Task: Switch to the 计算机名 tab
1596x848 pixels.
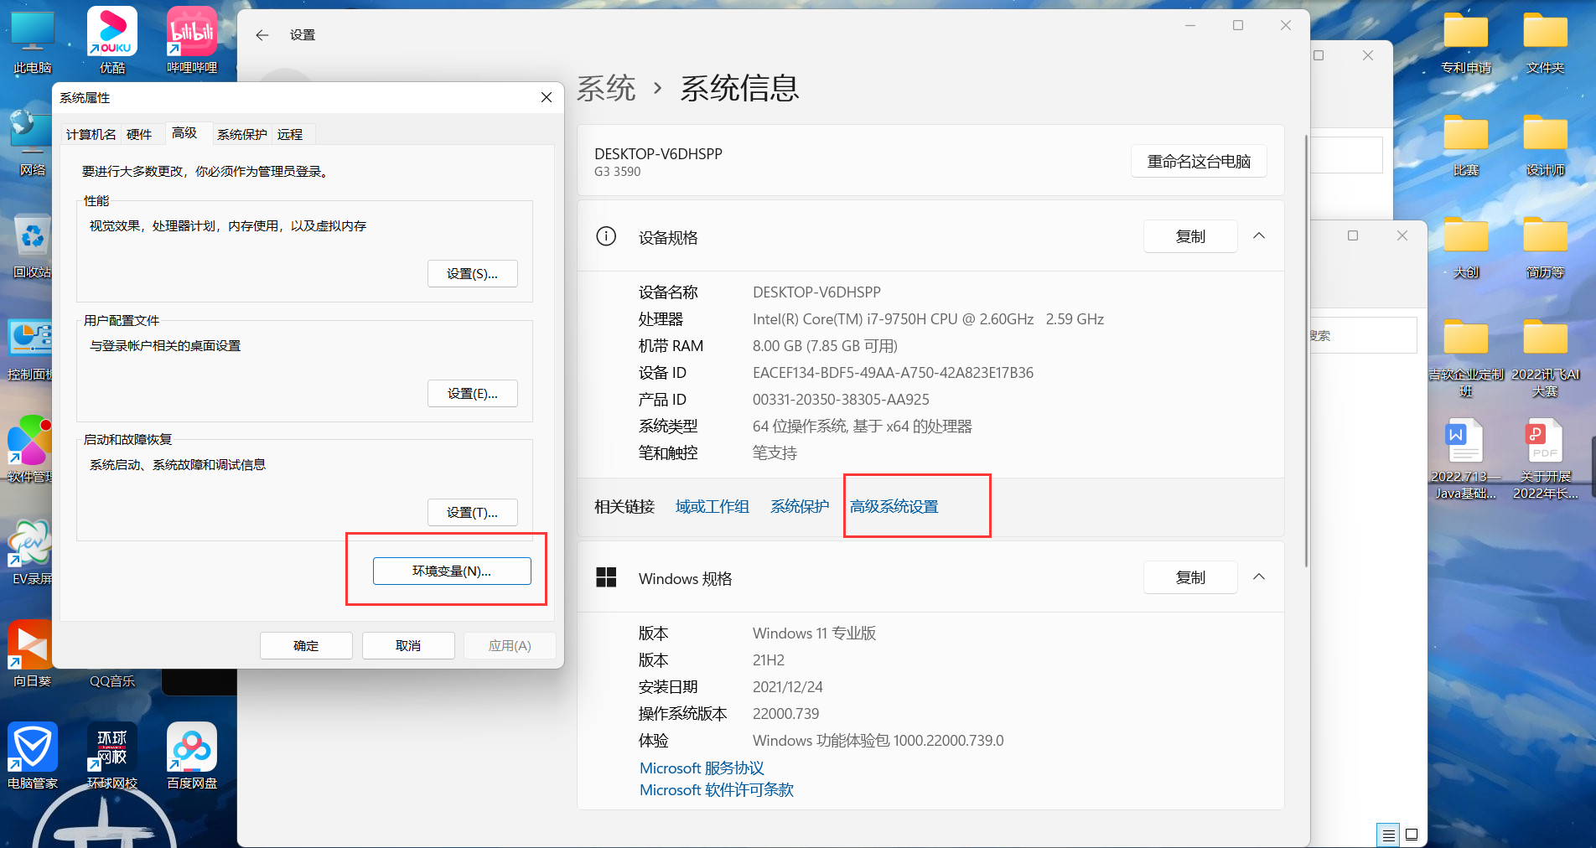Action: [x=91, y=134]
